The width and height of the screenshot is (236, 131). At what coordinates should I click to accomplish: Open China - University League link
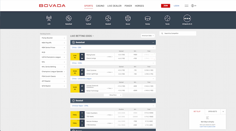point(82,79)
